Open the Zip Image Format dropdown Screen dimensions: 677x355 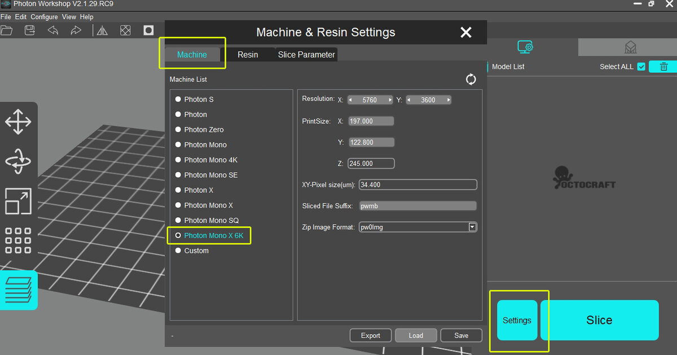pos(472,227)
